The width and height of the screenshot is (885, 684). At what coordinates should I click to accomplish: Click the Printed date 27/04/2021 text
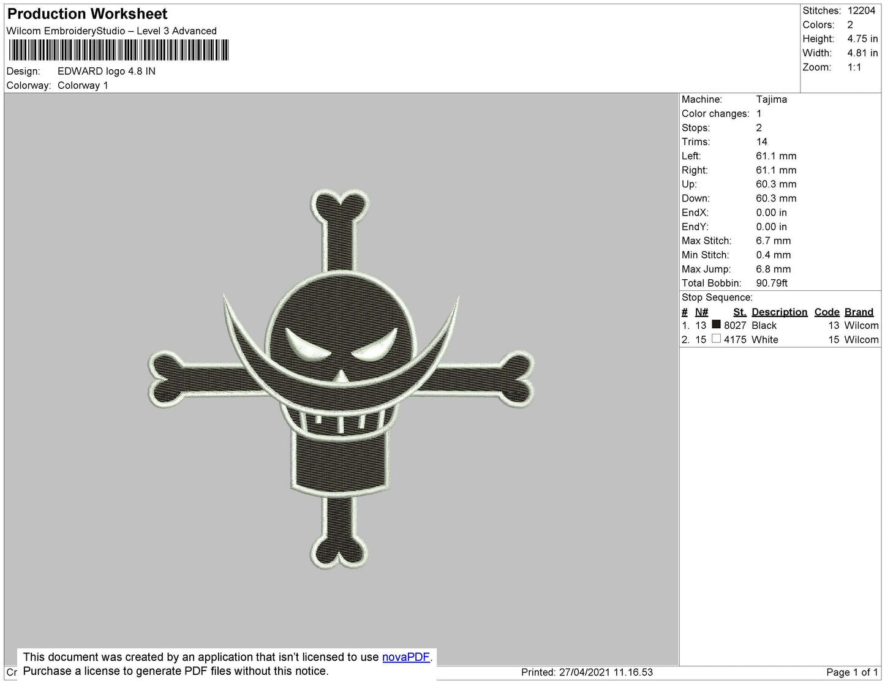click(587, 672)
